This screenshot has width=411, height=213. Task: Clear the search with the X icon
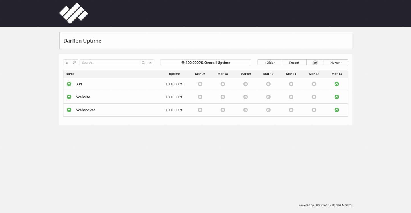[150, 63]
